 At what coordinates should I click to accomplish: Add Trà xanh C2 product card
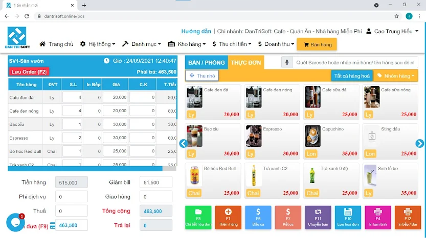tap(272, 180)
